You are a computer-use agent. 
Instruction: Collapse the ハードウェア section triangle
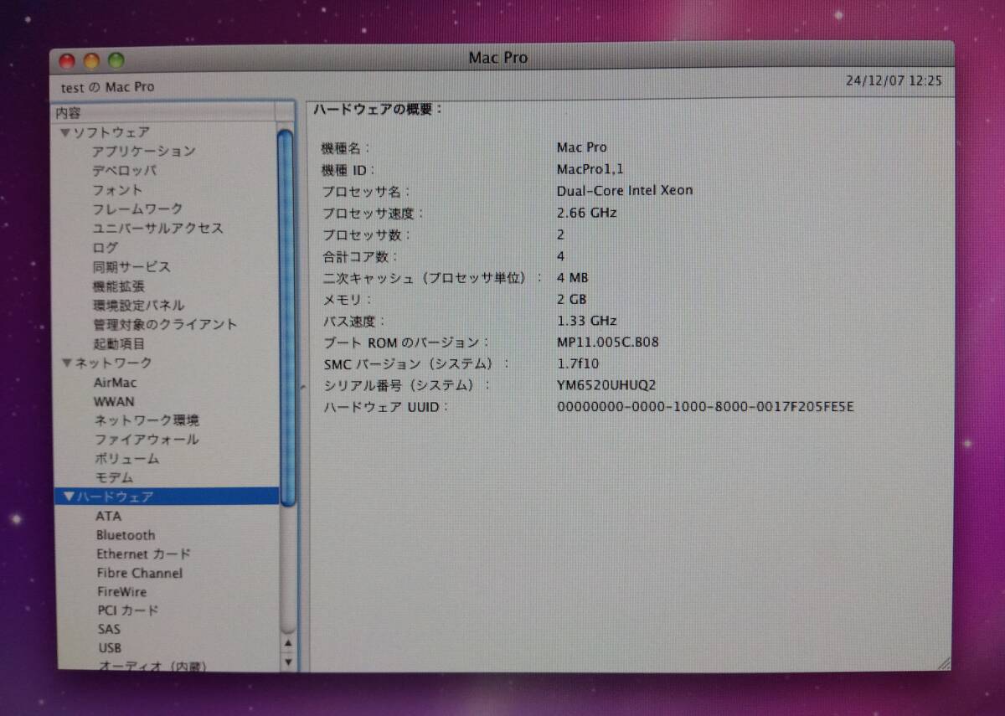point(69,497)
